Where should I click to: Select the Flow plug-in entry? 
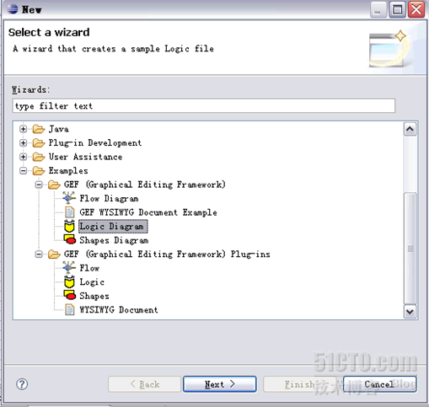point(89,268)
